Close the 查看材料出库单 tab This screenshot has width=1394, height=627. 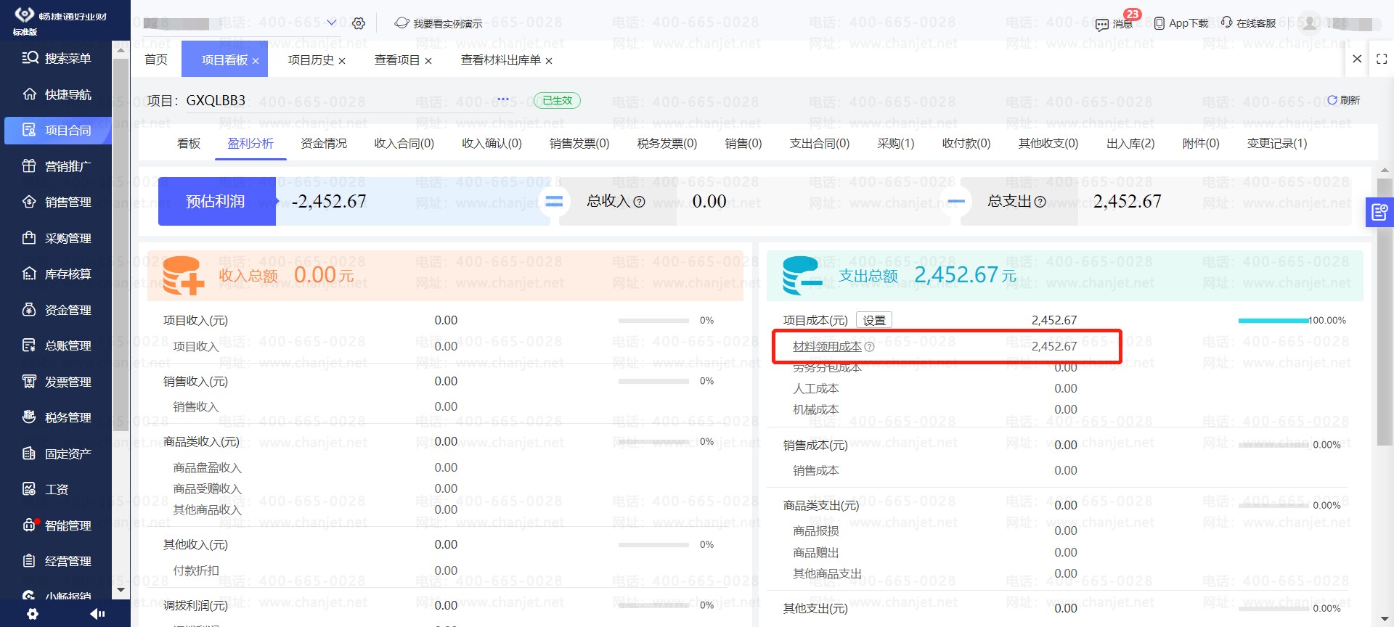tap(549, 61)
